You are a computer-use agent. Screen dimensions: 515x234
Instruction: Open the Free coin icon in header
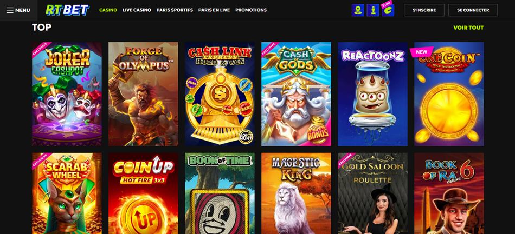388,10
